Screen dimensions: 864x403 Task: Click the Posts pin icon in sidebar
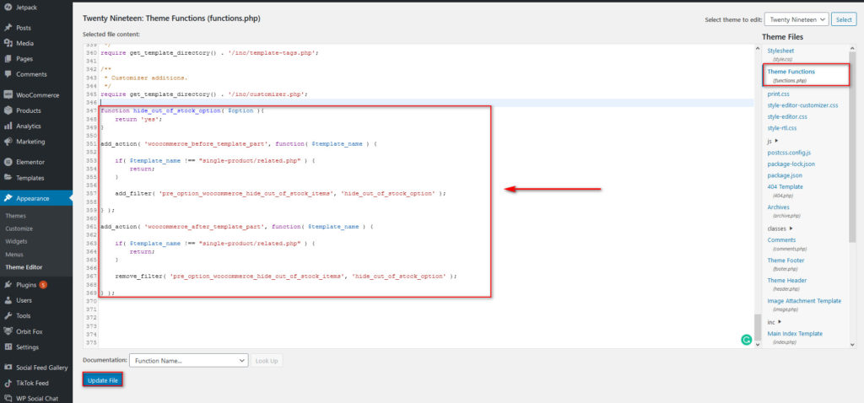point(8,28)
